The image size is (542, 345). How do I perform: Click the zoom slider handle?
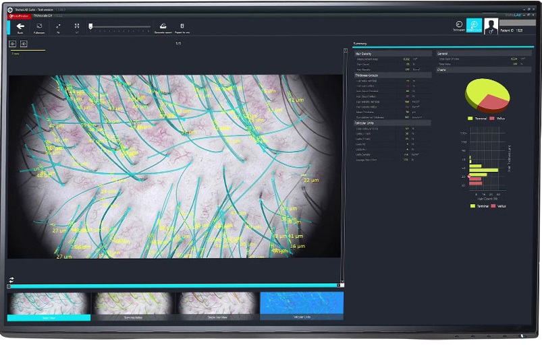[90, 27]
